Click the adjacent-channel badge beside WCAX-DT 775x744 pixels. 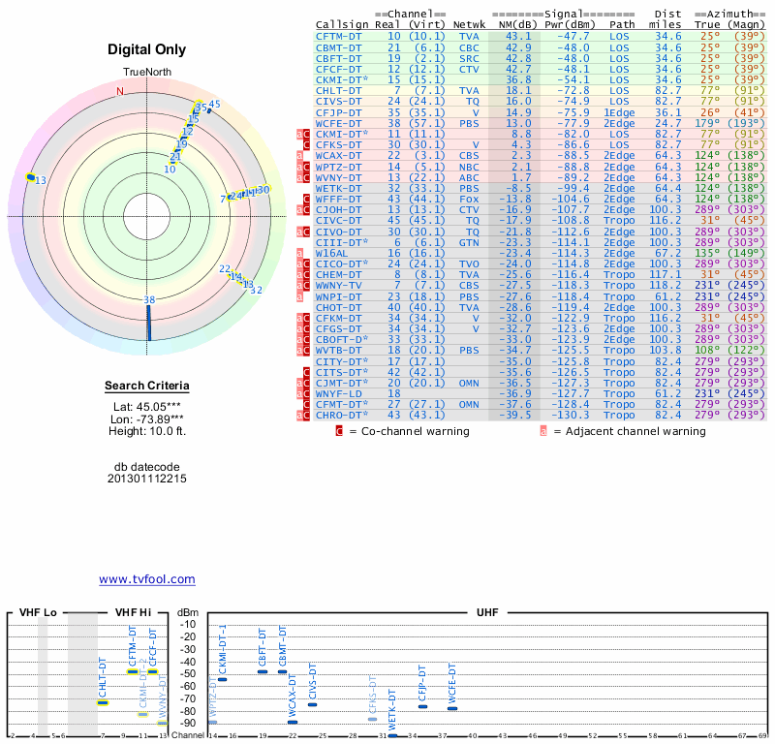pos(299,156)
